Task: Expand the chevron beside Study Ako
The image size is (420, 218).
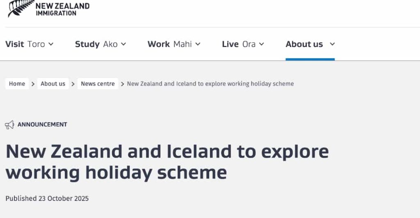Action: [123, 44]
